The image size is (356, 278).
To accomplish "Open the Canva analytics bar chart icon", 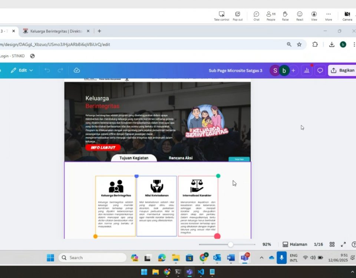I will tap(307, 70).
